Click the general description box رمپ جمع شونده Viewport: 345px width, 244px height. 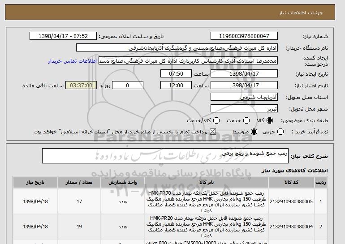pyautogui.click(x=165, y=156)
